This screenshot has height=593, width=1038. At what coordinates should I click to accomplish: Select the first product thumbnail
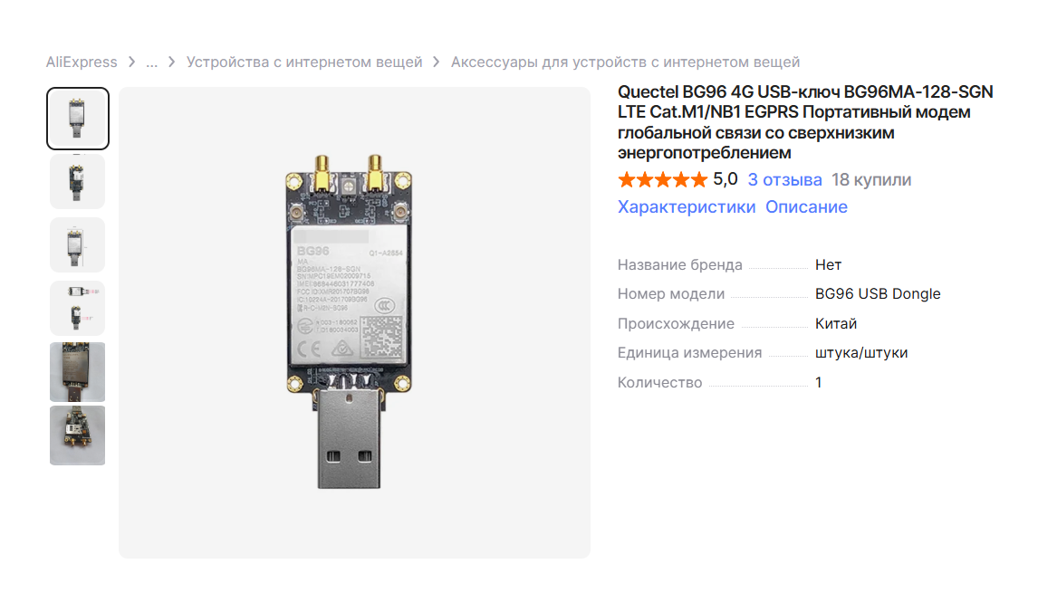(x=78, y=119)
